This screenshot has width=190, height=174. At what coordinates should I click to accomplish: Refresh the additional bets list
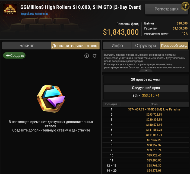tap(94, 56)
